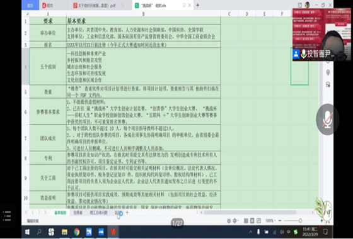Viewport: 353px width, 239px height.
Task: Click the zoom slider handle
Action: (300, 221)
